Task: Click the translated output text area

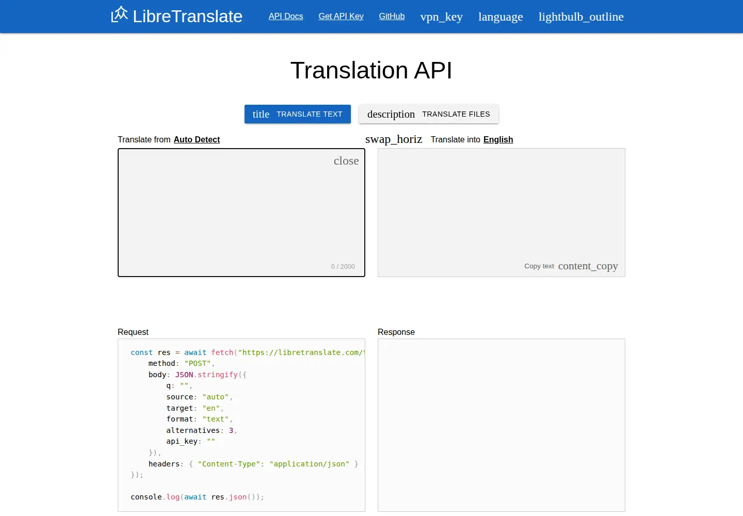Action: click(502, 213)
